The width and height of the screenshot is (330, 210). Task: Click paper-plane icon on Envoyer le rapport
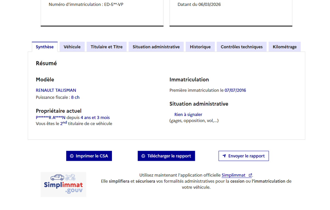pos(224,156)
